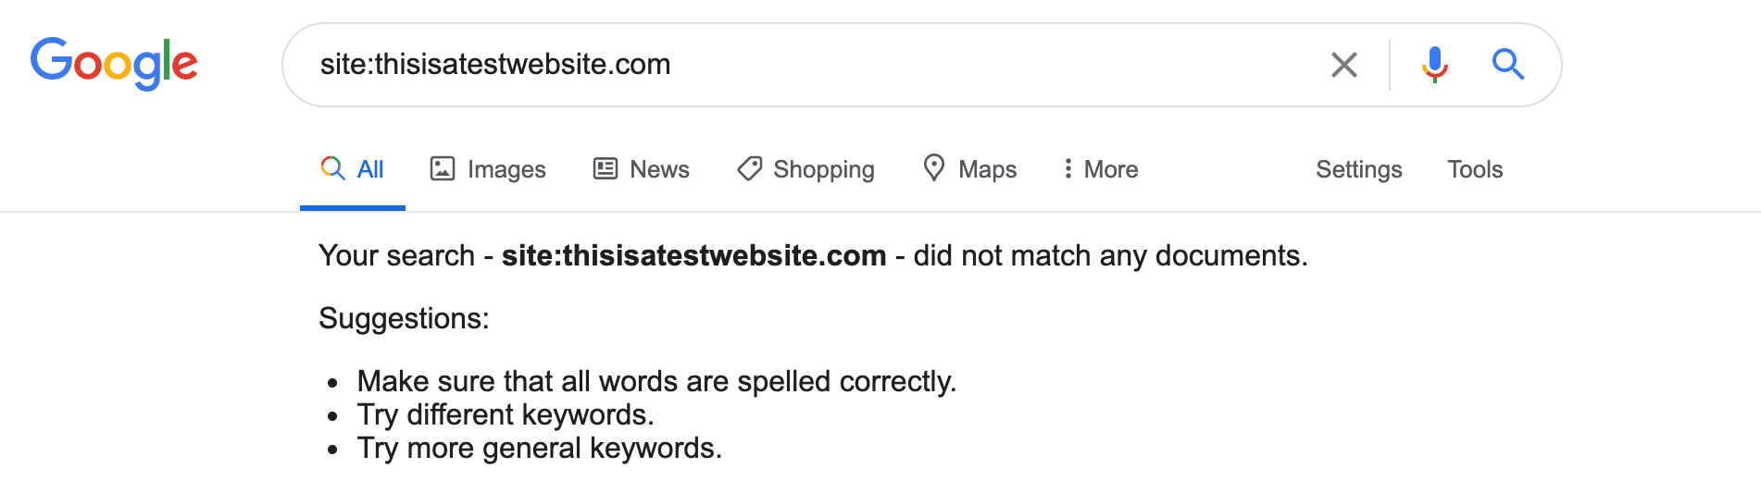
Task: Open the Settings dropdown
Action: 1358,169
